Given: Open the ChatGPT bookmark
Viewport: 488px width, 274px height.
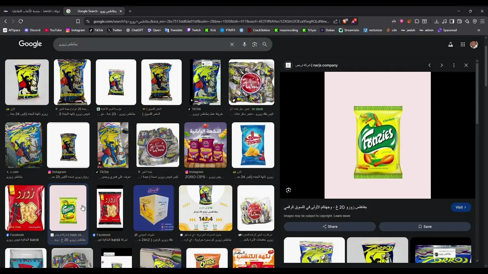Looking at the screenshot, I should pyautogui.click(x=134, y=30).
